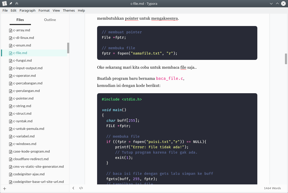This screenshot has height=193, width=288.
Task: Open the Edit menu
Action: tap(14, 10)
